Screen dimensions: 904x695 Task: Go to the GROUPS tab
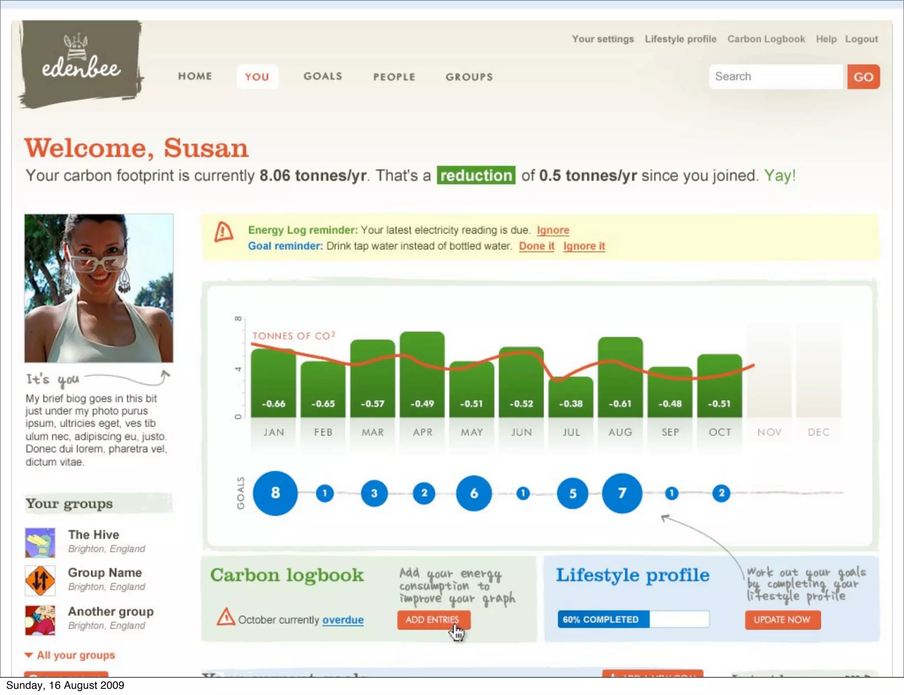(469, 77)
